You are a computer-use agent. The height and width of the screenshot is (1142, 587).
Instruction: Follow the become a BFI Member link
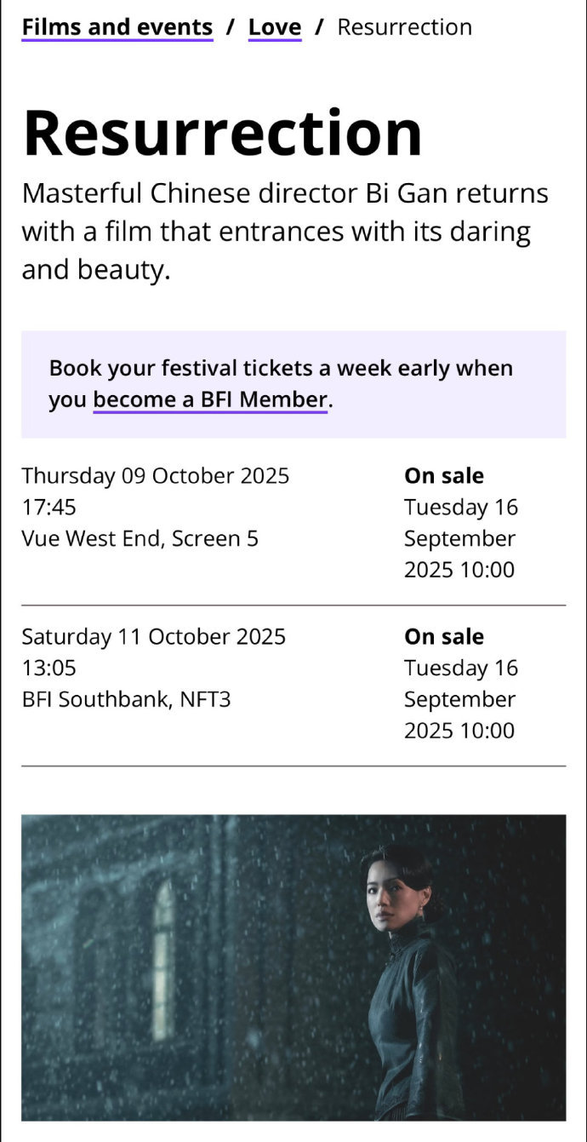[x=210, y=399]
